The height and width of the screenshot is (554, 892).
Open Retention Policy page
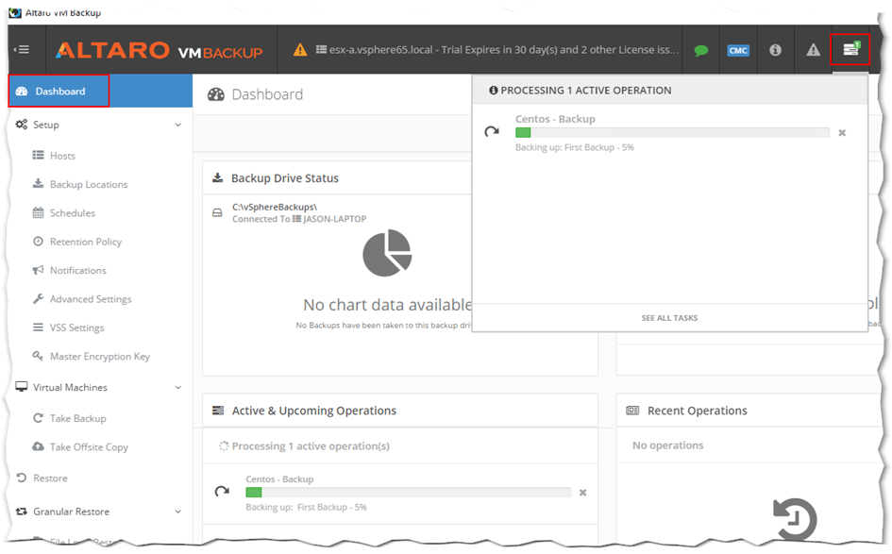(86, 242)
